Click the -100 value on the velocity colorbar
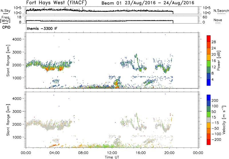 [216, 134]
